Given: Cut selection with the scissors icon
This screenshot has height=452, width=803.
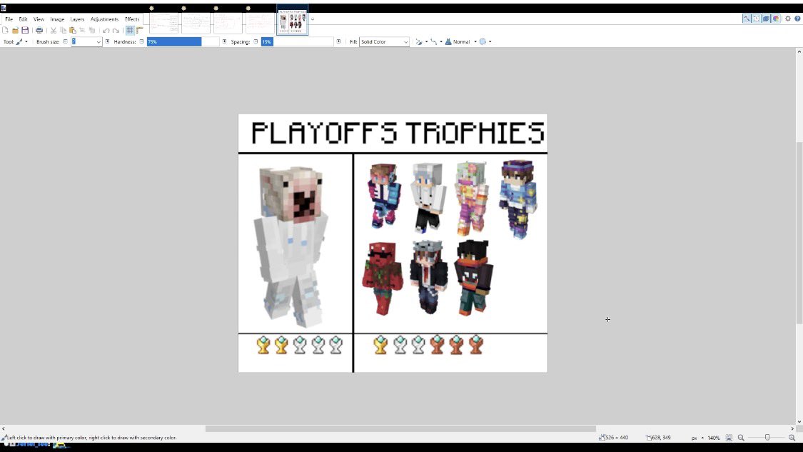Looking at the screenshot, I should (x=54, y=30).
